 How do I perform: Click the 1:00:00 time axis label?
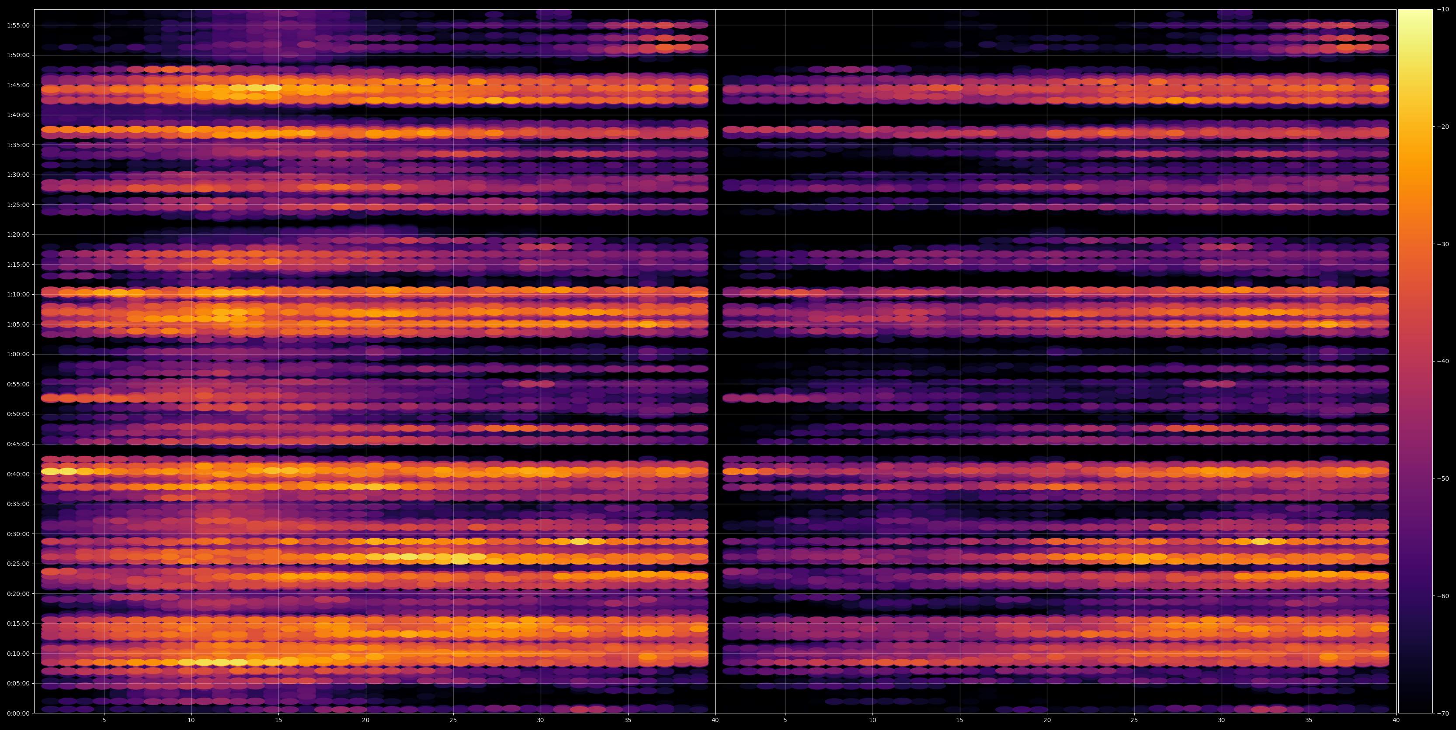[18, 354]
